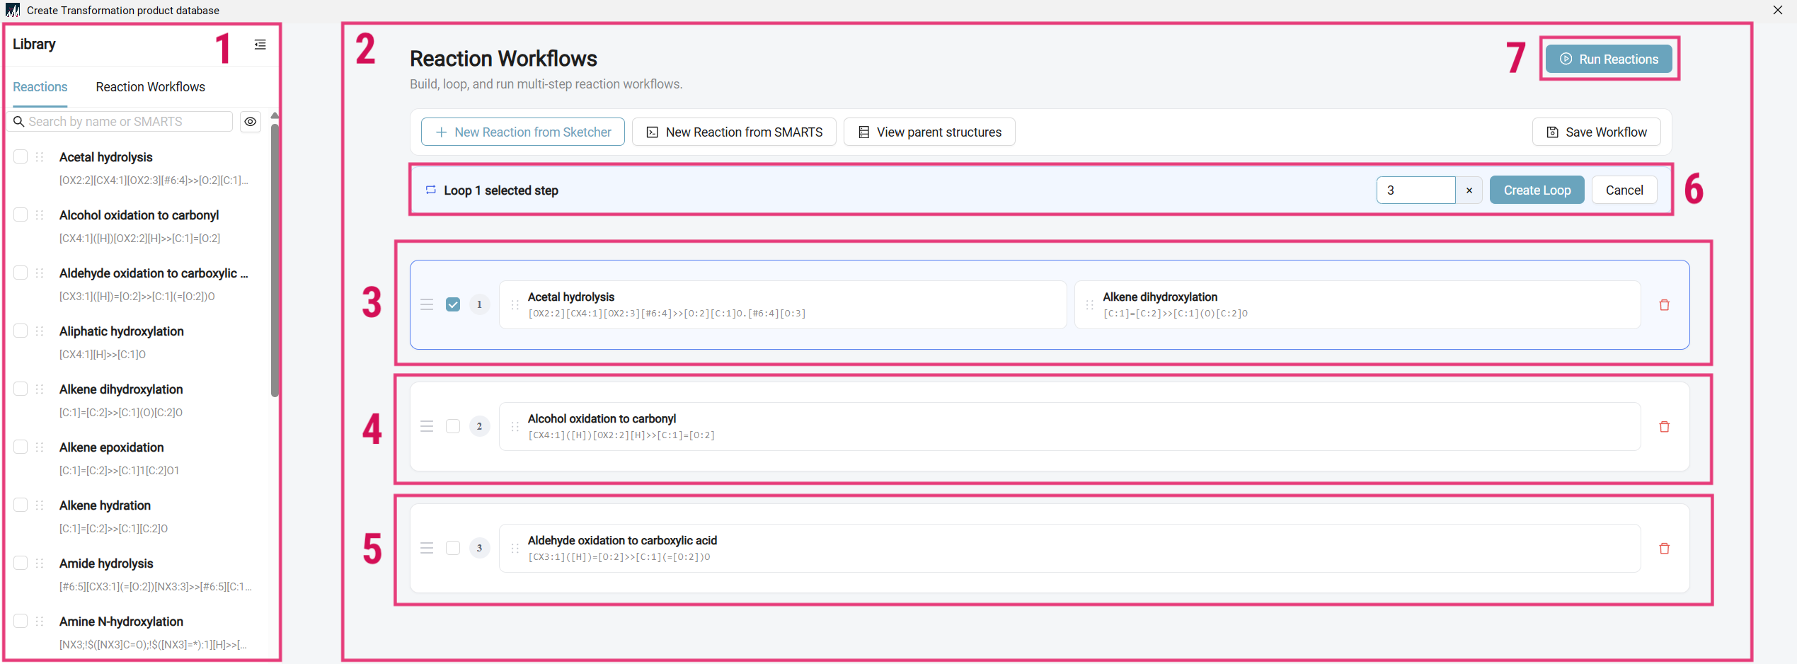
Task: Click reorder handle of workflow step 3
Action: coord(427,548)
